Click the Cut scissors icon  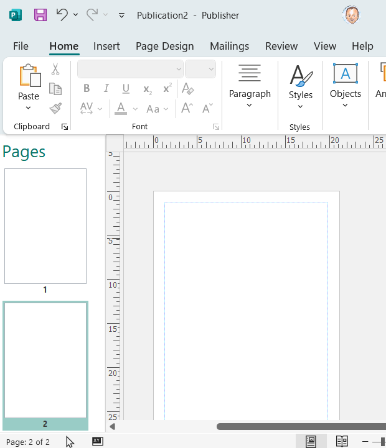55,69
